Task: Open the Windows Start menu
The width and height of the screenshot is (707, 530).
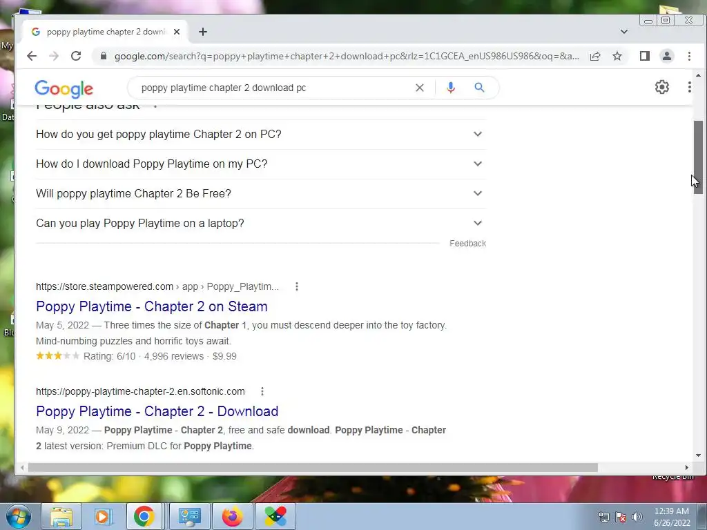Action: [x=18, y=516]
